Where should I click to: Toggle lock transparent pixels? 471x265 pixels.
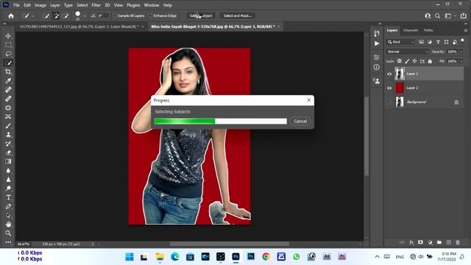(x=399, y=61)
